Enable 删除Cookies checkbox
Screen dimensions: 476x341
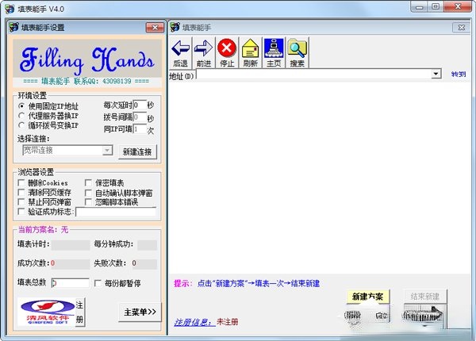pyautogui.click(x=21, y=182)
